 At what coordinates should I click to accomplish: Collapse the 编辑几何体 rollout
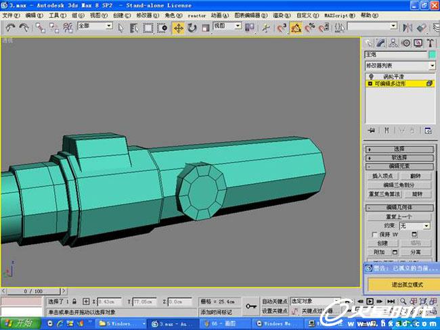pos(399,208)
